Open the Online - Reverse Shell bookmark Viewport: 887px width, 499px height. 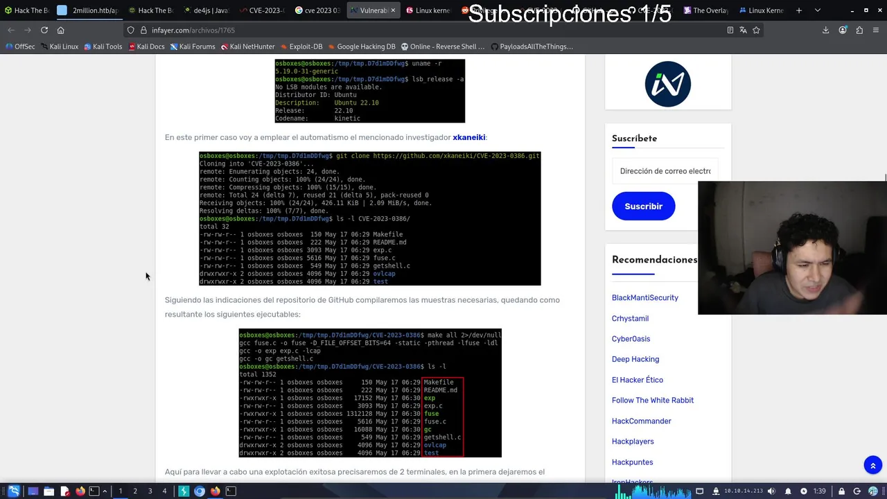443,46
